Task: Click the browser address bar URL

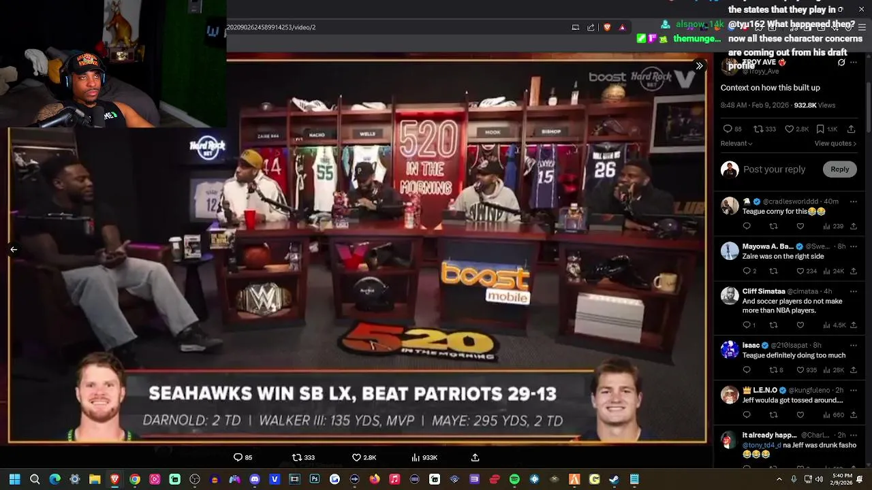Action: click(x=271, y=27)
